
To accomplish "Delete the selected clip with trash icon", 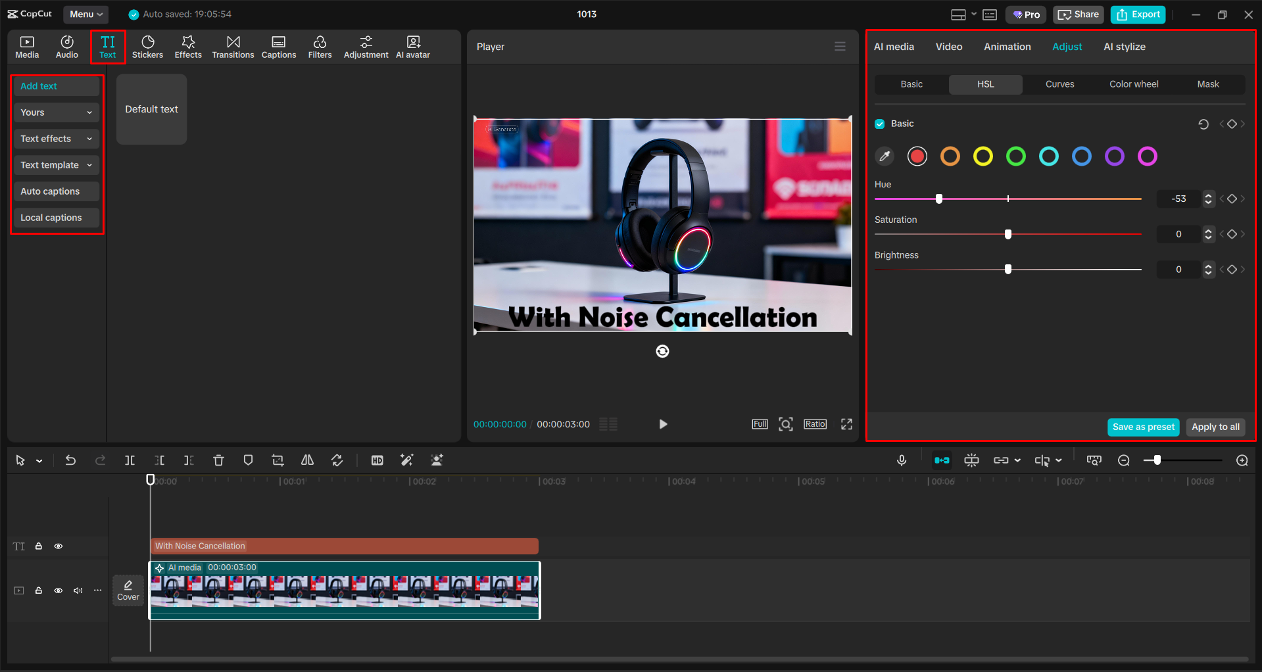I will coord(218,460).
